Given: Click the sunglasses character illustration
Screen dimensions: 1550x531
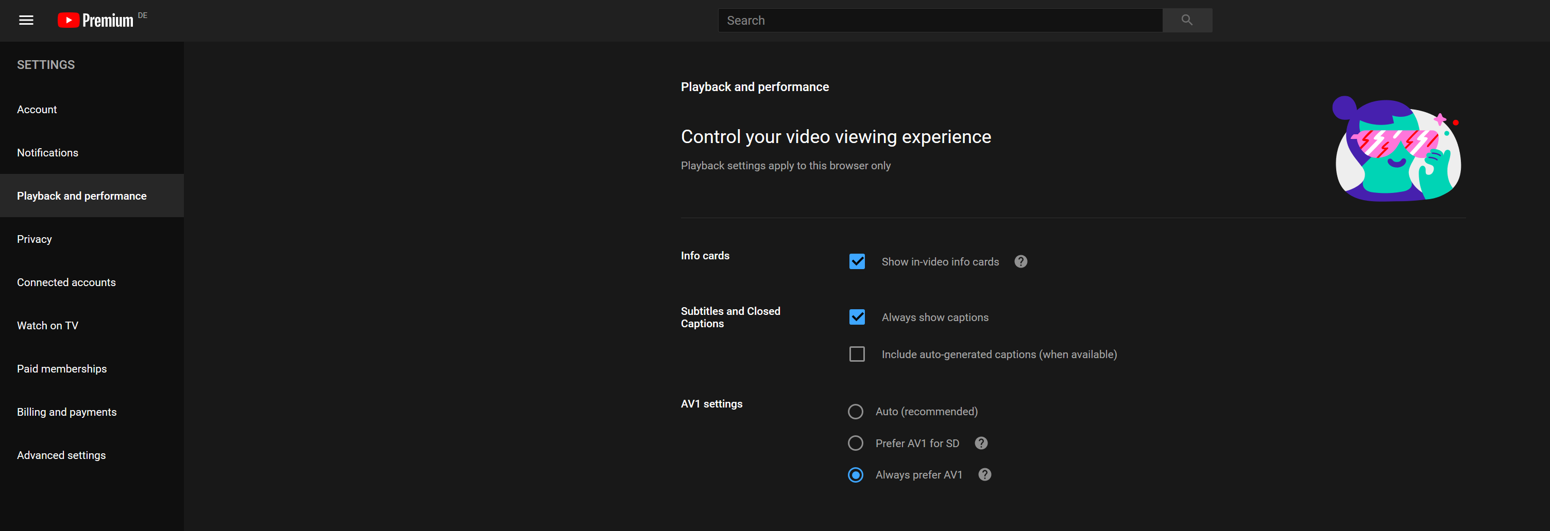Looking at the screenshot, I should click(1397, 149).
